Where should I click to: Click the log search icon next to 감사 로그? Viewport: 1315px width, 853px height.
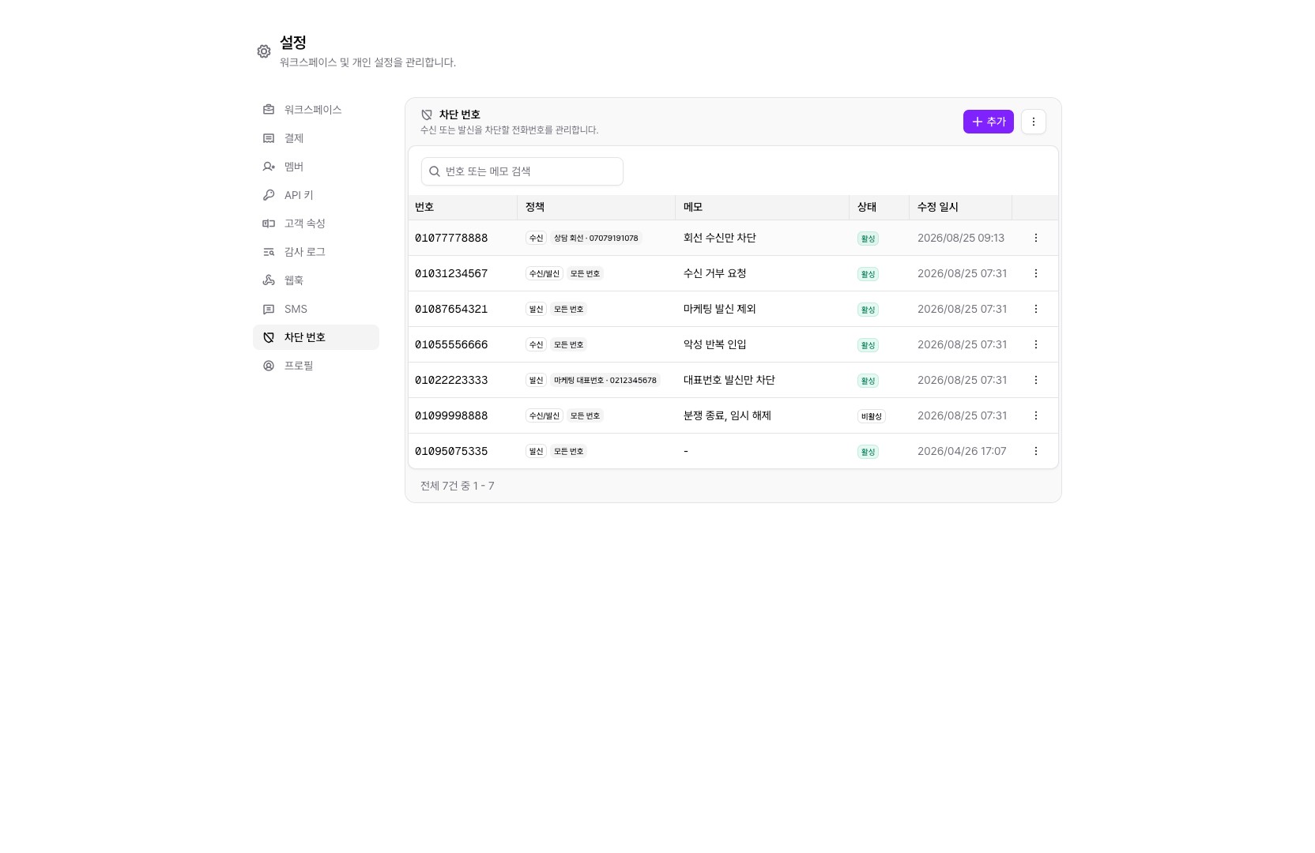[x=269, y=252]
